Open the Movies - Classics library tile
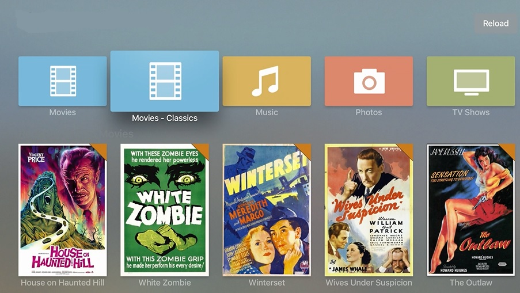 coord(165,81)
